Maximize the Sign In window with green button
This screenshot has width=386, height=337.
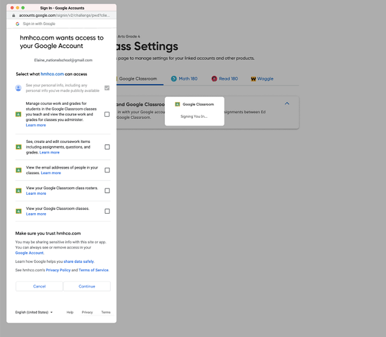point(23,8)
